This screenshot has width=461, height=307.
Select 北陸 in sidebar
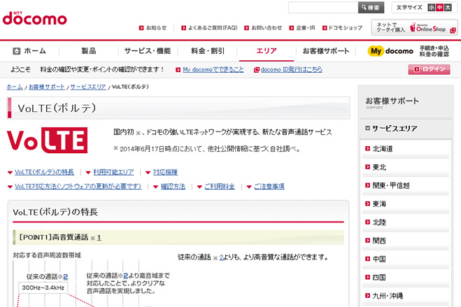(379, 222)
